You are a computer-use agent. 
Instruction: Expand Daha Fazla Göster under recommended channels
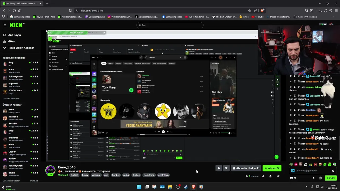[11, 181]
